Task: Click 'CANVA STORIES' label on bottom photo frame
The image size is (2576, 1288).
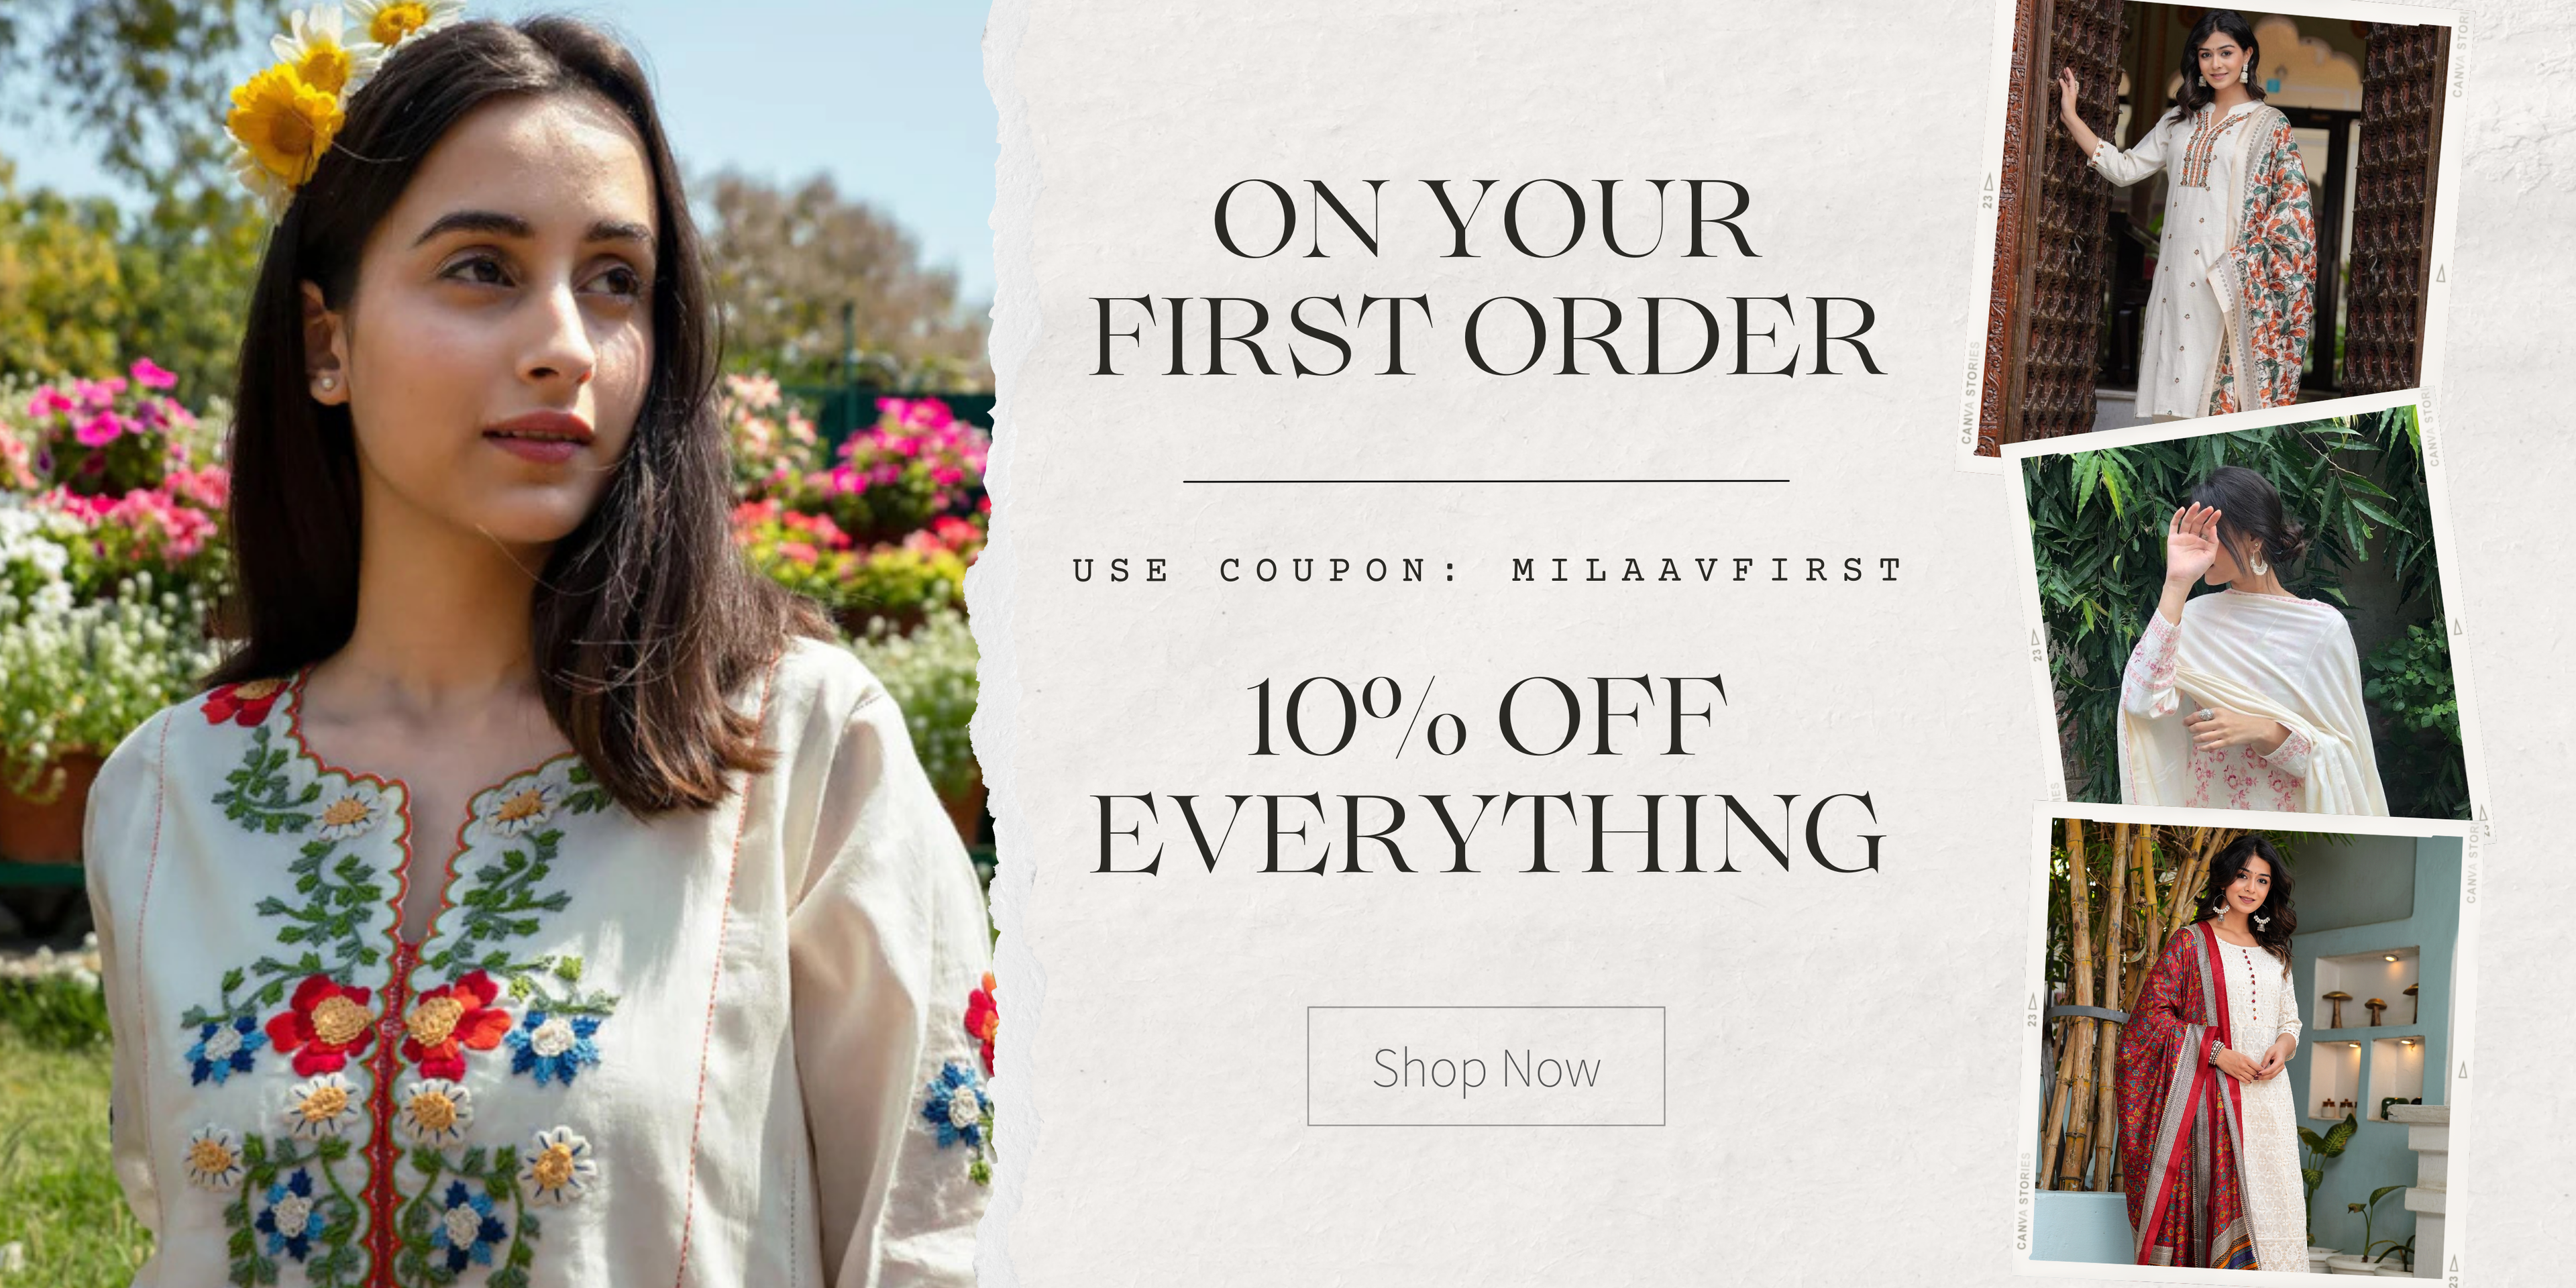Action: click(x=2024, y=1201)
